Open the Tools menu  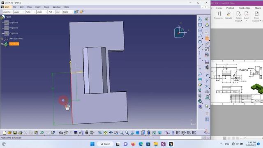[46, 7]
